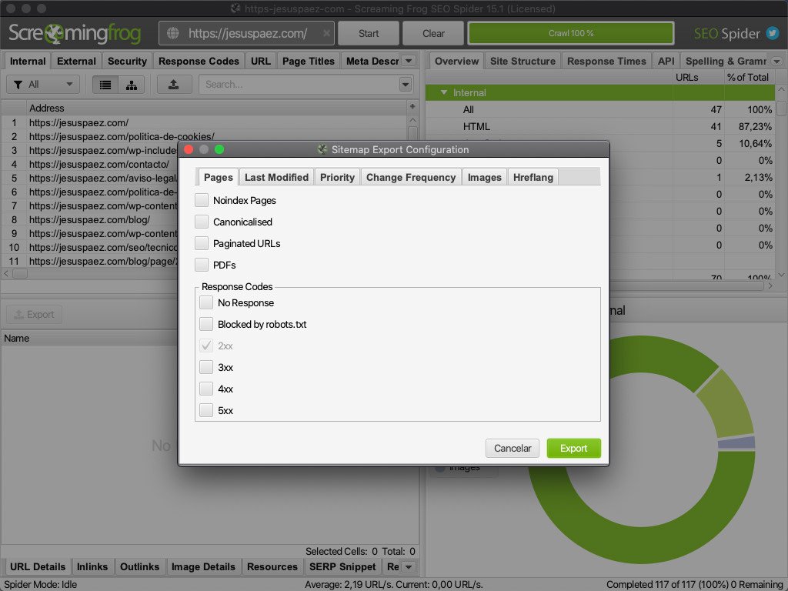Enable Noindex Pages checkbox
788x591 pixels.
202,200
